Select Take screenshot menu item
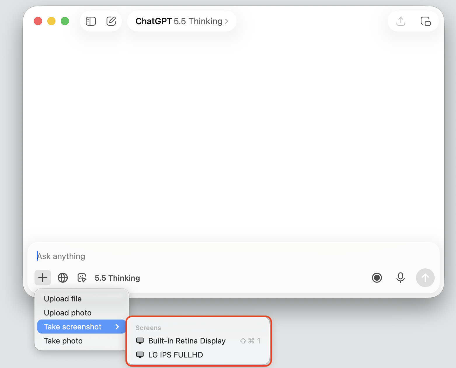The image size is (456, 368). [82, 327]
